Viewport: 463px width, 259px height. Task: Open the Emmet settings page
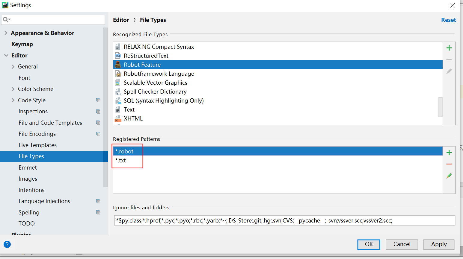[x=28, y=167]
